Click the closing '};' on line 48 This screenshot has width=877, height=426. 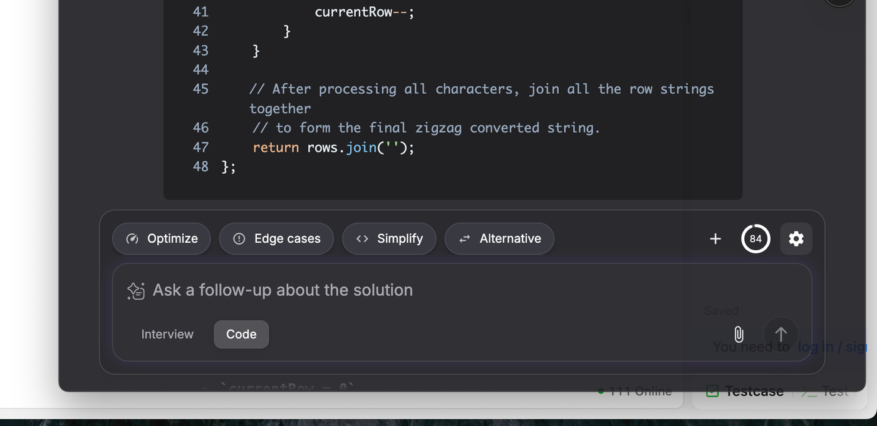point(229,167)
